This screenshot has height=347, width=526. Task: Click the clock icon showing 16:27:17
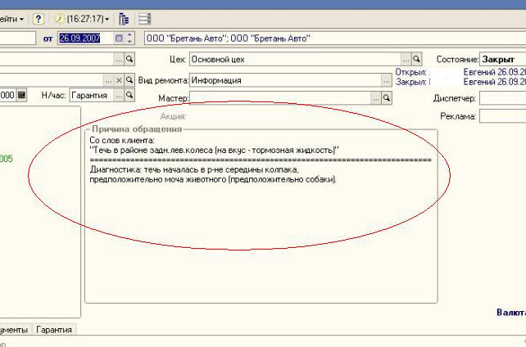(x=59, y=18)
